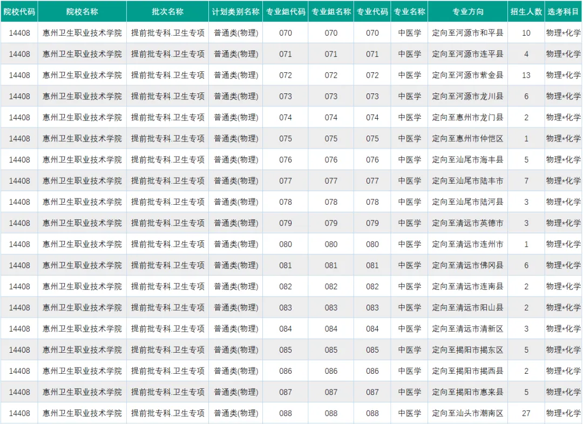Select the cell 定向至河源市和平县

(x=467, y=33)
